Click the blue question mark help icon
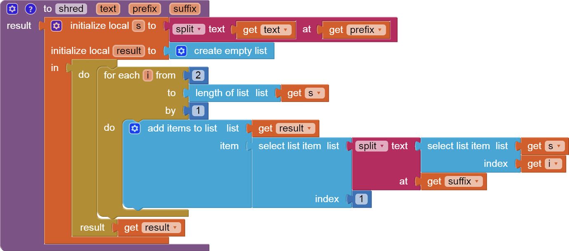 [30, 9]
